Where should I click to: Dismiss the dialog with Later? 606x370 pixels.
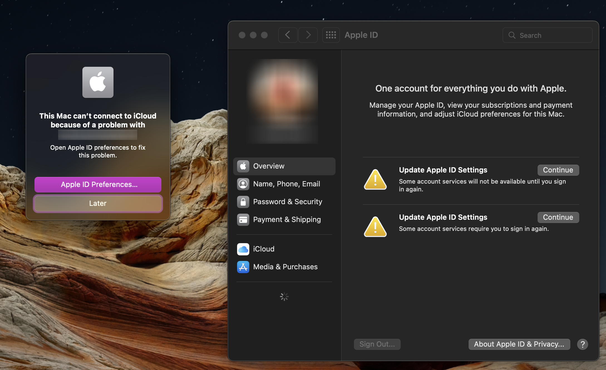point(98,203)
